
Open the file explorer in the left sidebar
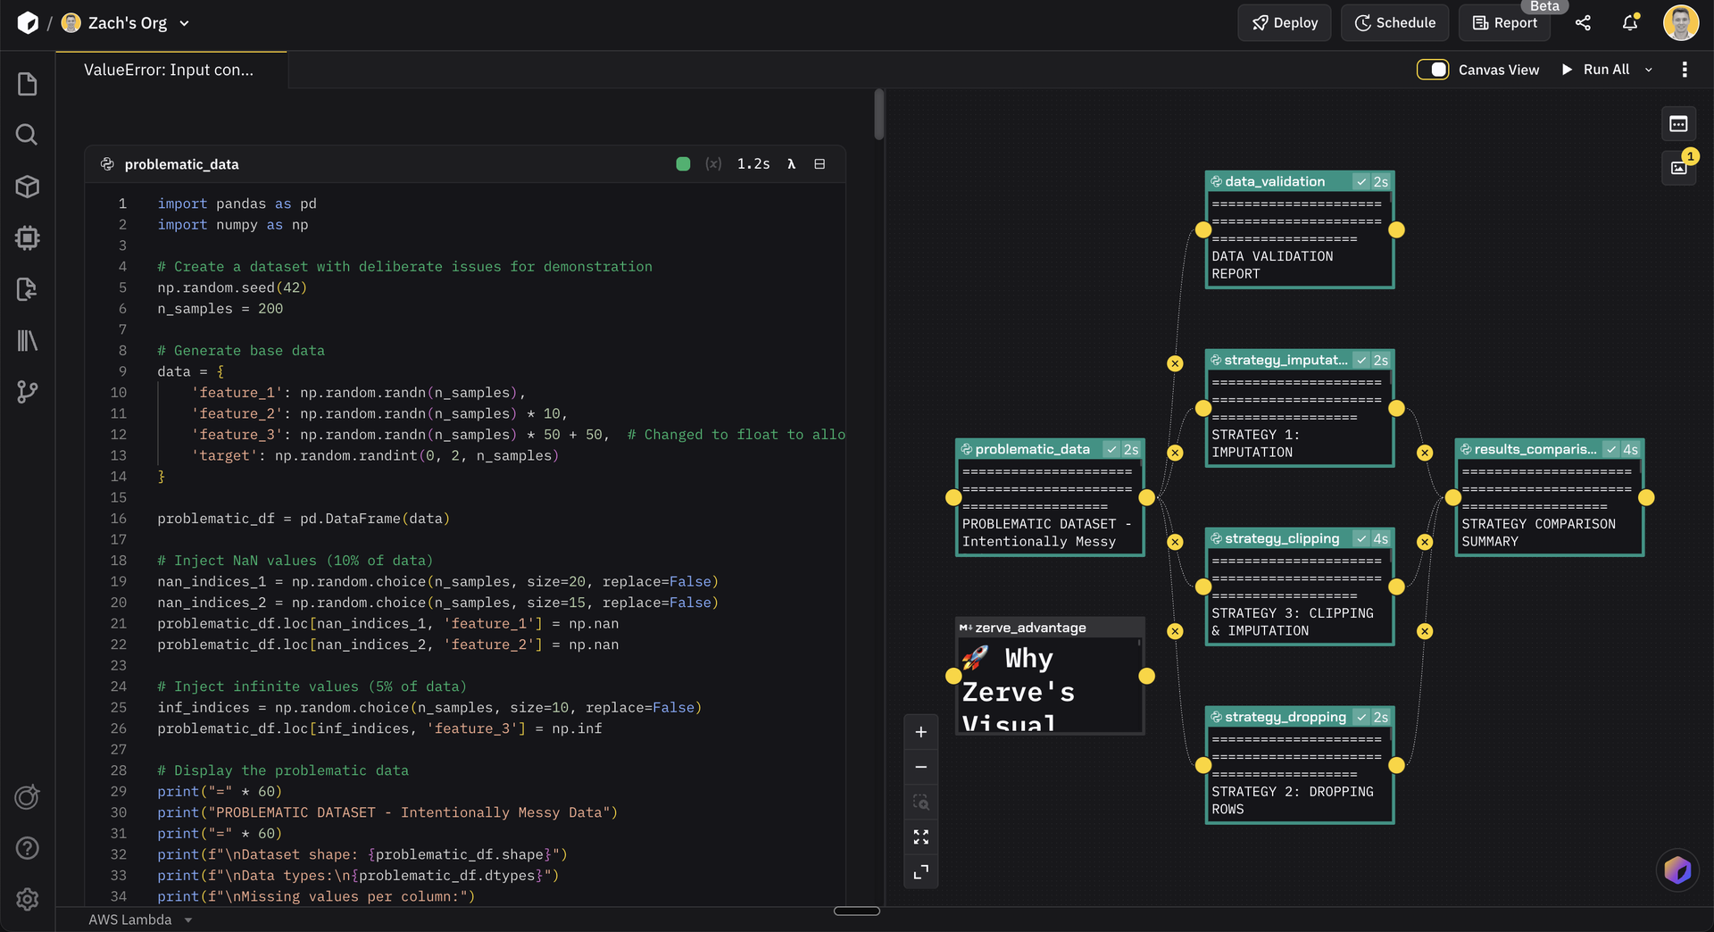(27, 83)
